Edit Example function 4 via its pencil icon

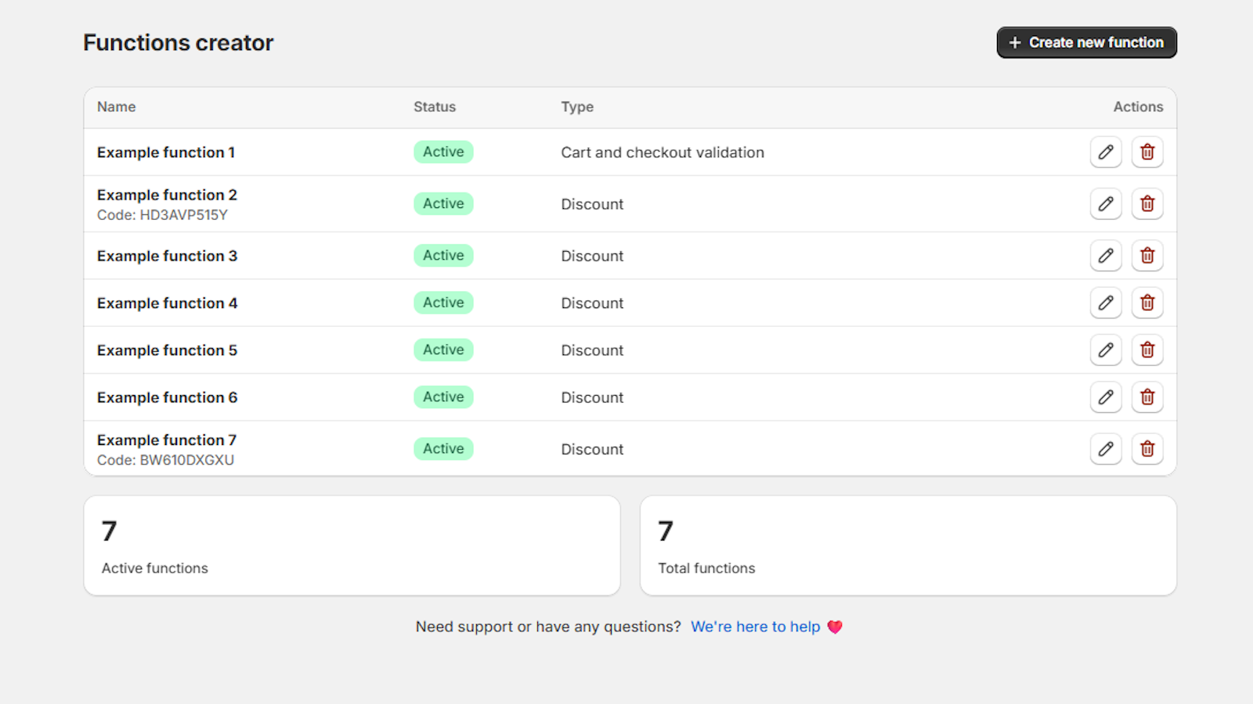1106,303
